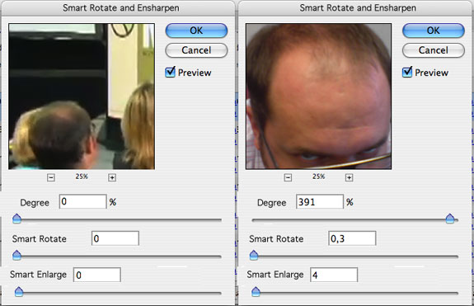The width and height of the screenshot is (474, 306).
Task: Zoom in the left preview with plus icon
Action: coord(112,177)
